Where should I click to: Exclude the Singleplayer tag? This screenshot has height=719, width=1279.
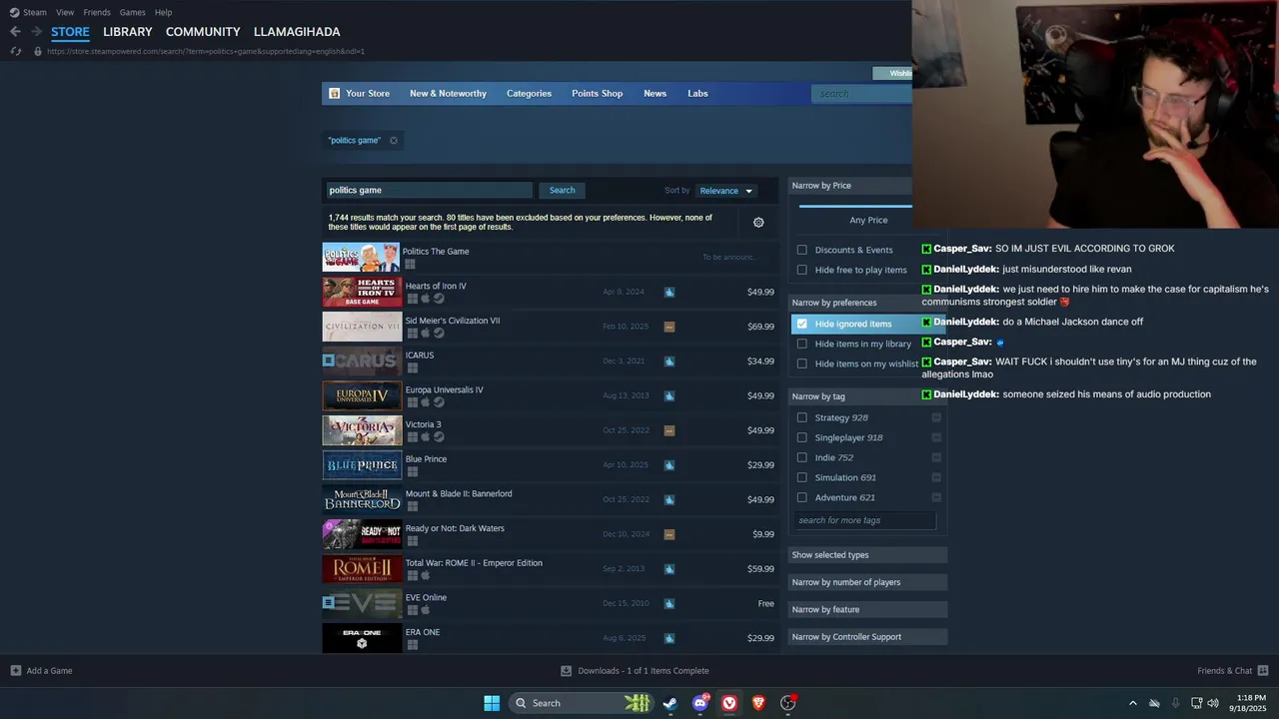tap(936, 437)
